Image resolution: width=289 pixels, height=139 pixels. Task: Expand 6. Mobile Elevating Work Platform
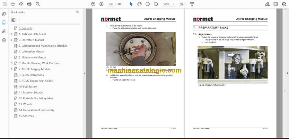tap(12, 63)
